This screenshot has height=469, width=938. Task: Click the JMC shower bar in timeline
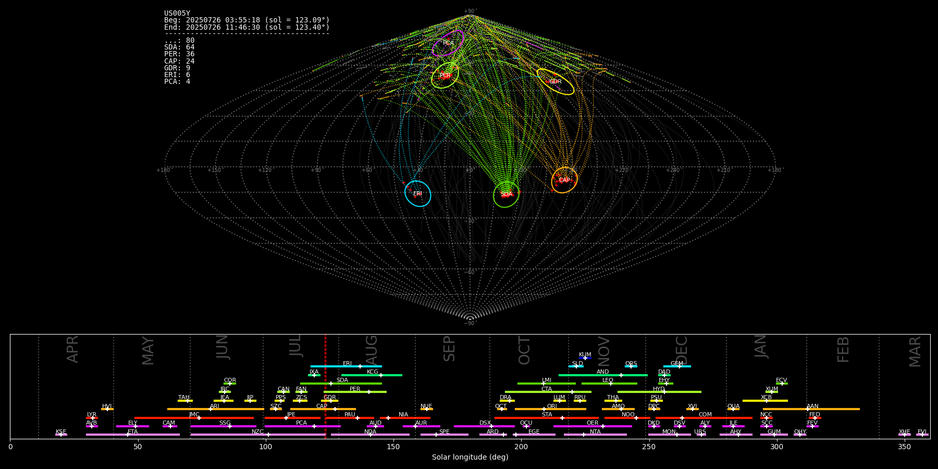click(x=194, y=418)
